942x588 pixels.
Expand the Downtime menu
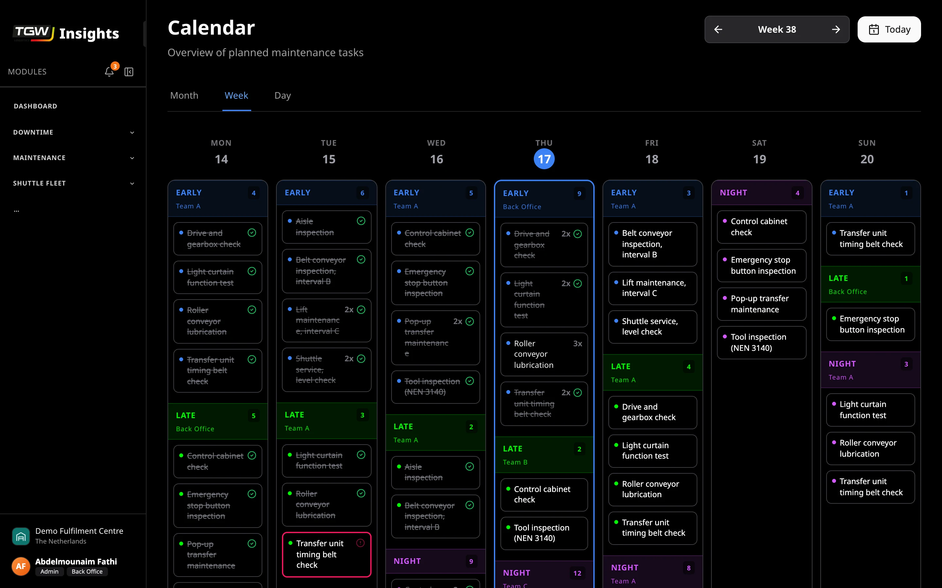[x=73, y=132]
